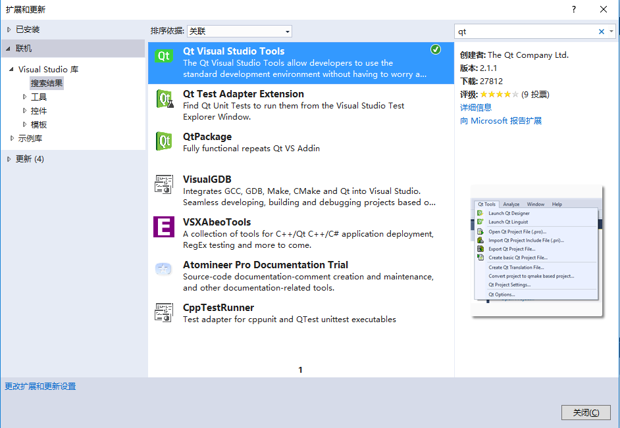Expand the 已安装 section
The width and height of the screenshot is (620, 428).
9,30
